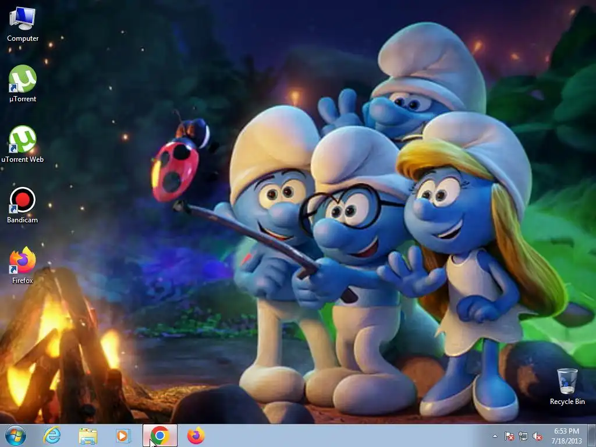This screenshot has height=447, width=596.
Task: Select the Computer desktop icon
Action: pos(23,24)
